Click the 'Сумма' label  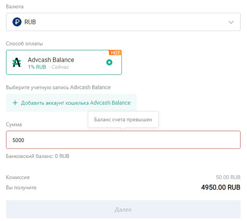pos(14,125)
